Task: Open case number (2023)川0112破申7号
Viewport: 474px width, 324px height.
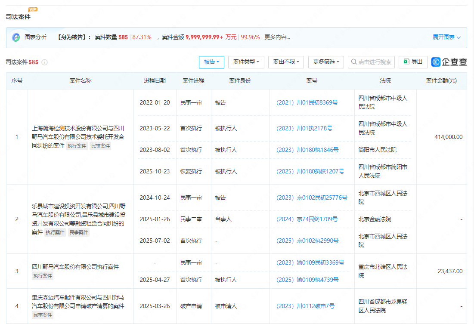Action: (x=305, y=306)
